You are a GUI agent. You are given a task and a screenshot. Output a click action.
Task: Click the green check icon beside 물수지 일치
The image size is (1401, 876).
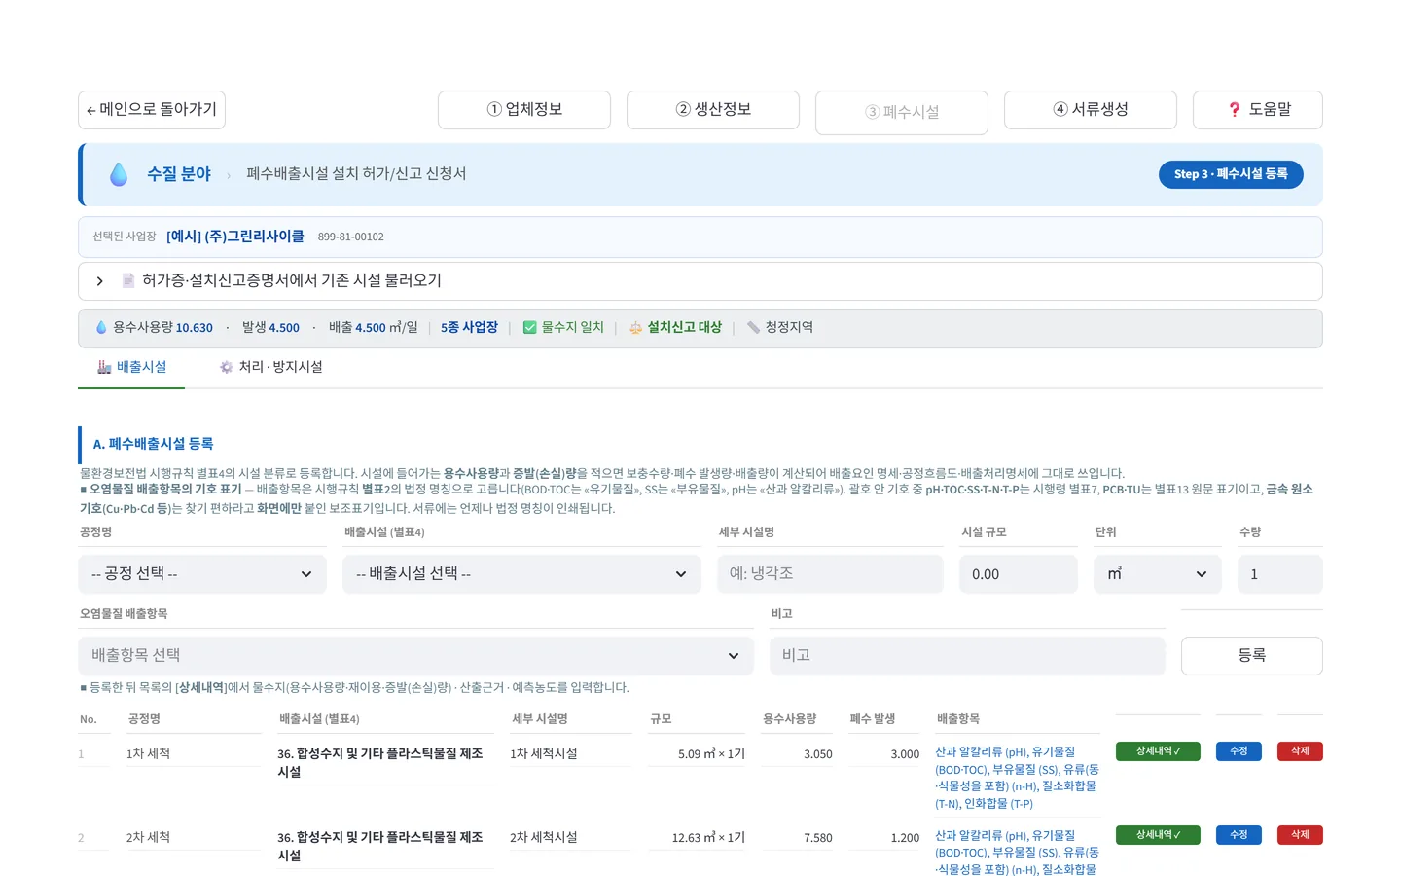530,328
